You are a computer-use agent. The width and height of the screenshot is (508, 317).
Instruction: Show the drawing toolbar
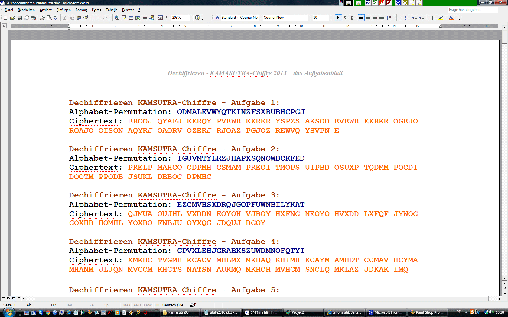pyautogui.click(x=152, y=18)
